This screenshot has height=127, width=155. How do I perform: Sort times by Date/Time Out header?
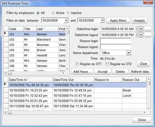73,80
